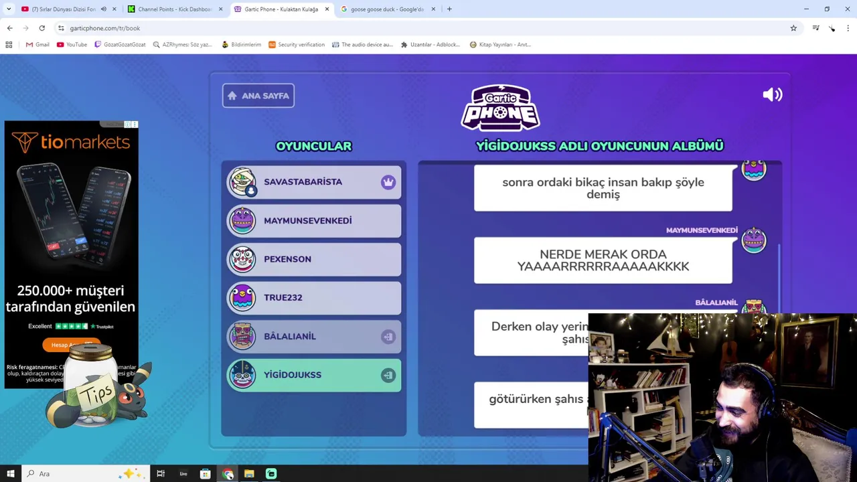Image resolution: width=857 pixels, height=482 pixels.
Task: Open the Uzantılar Adblock bookmark
Action: (430, 45)
